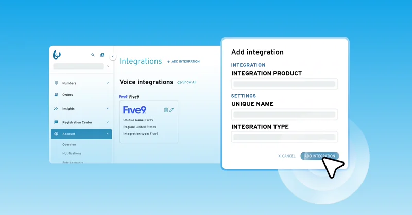412x215 pixels.
Task: Collapse the sidebar with the arrow button
Action: pos(113,57)
